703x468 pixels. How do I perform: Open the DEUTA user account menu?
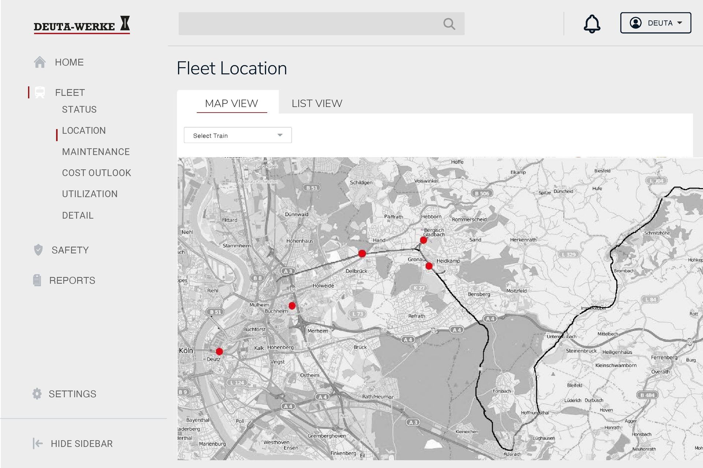click(x=655, y=23)
